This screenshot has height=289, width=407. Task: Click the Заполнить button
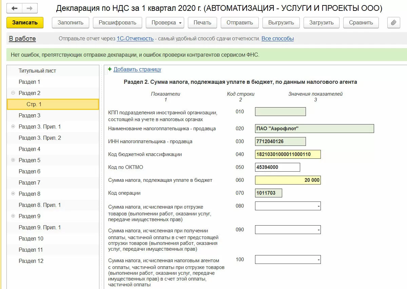coord(71,23)
